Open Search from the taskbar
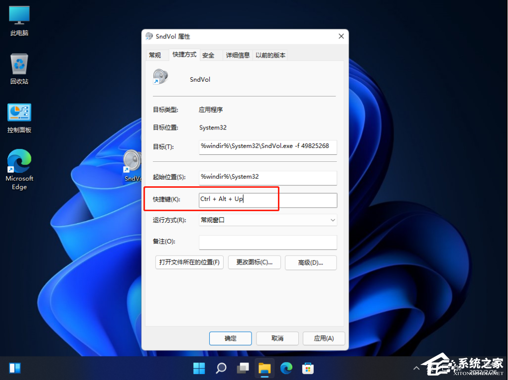This screenshot has height=380, width=508. pos(221,368)
